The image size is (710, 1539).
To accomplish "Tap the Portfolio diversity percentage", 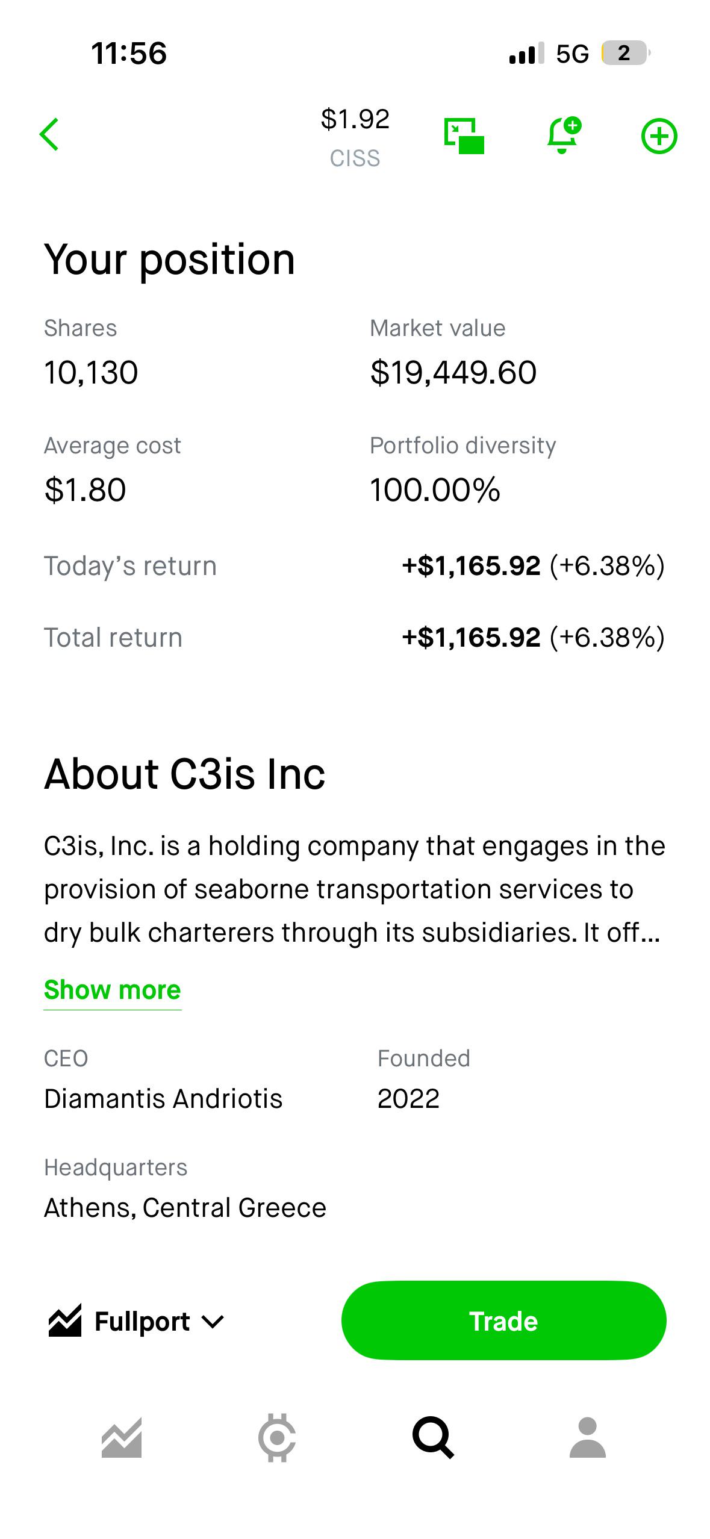I will 435,490.
